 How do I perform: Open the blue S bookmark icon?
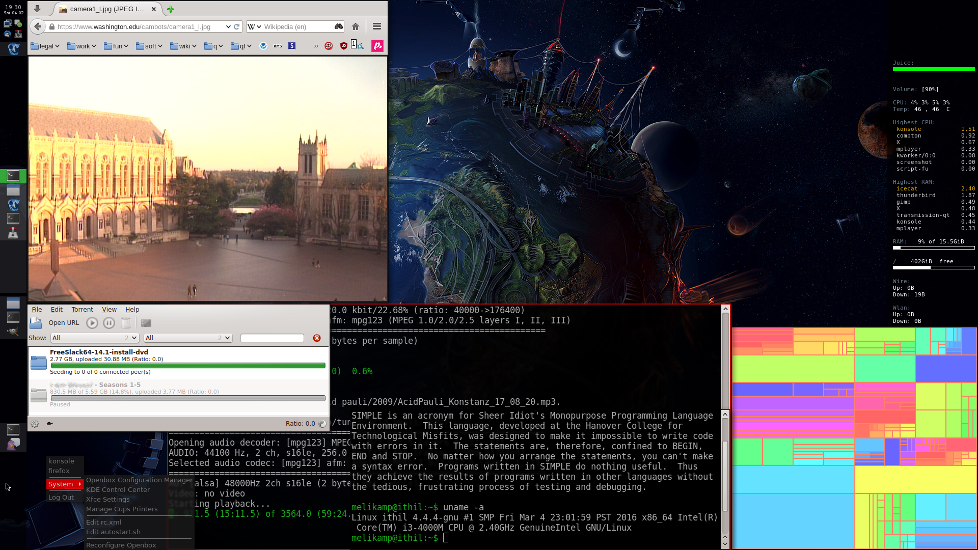click(292, 46)
